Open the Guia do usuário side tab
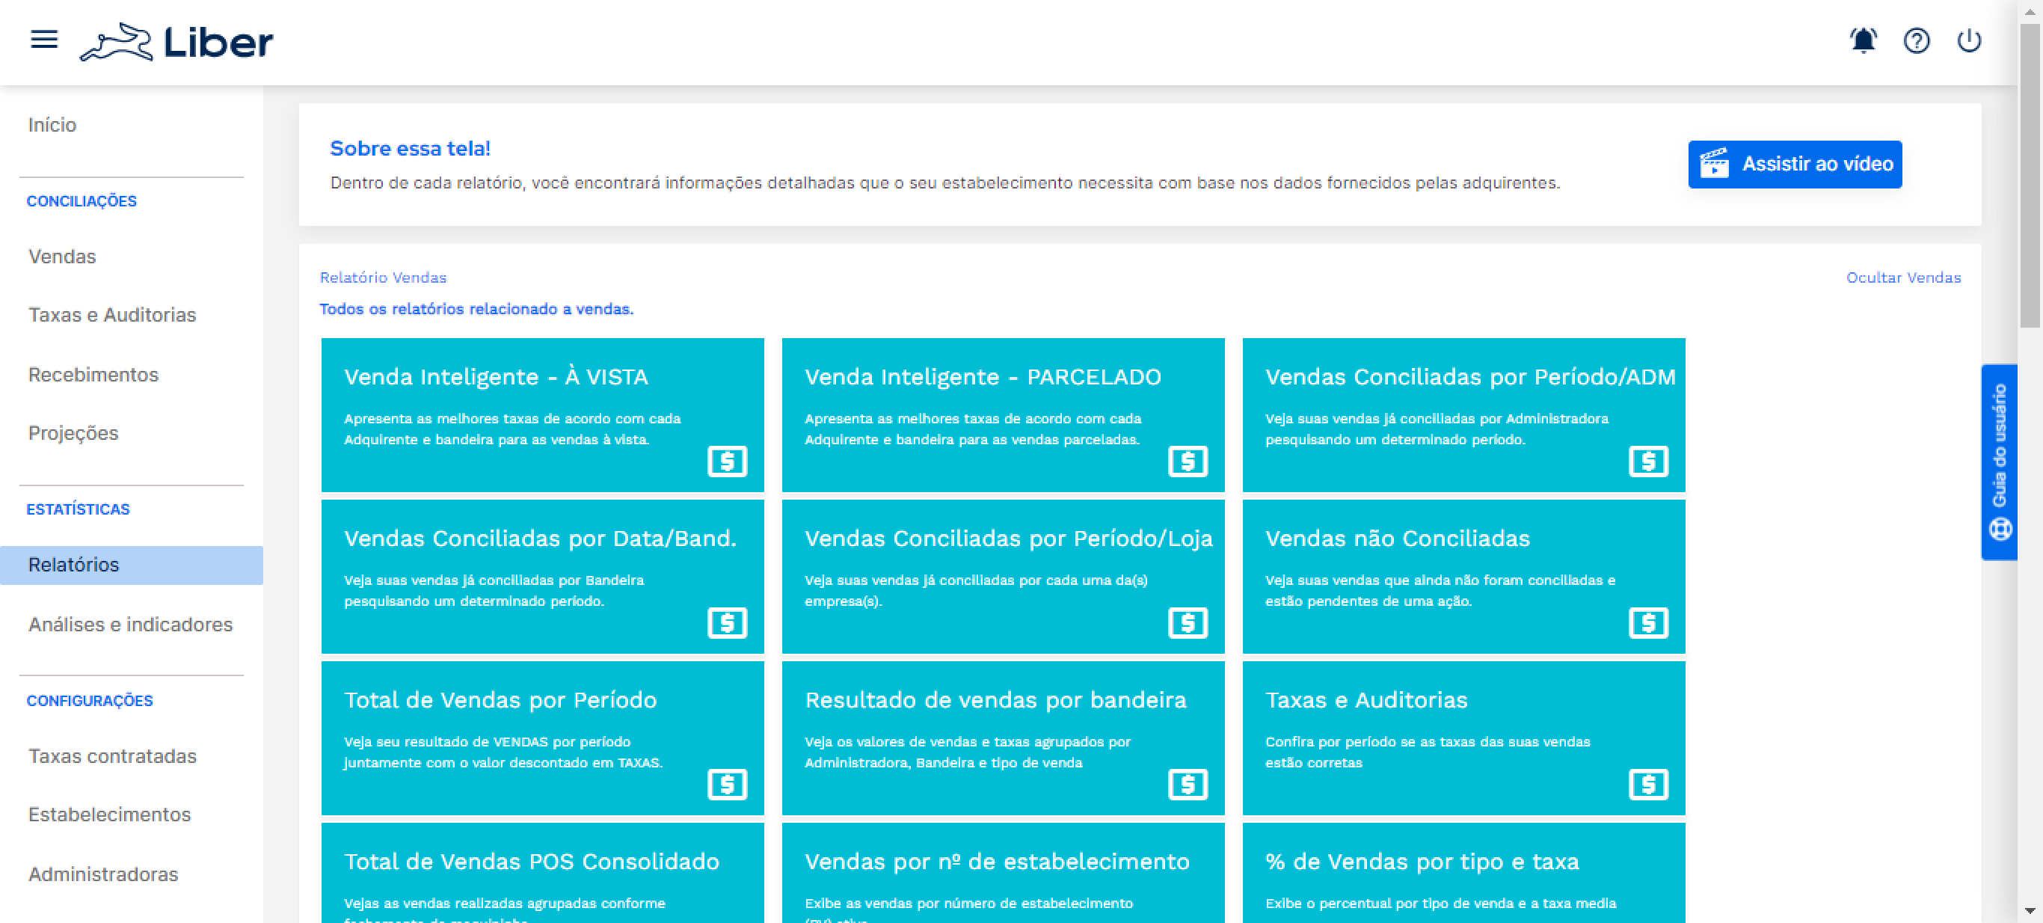 (1999, 461)
